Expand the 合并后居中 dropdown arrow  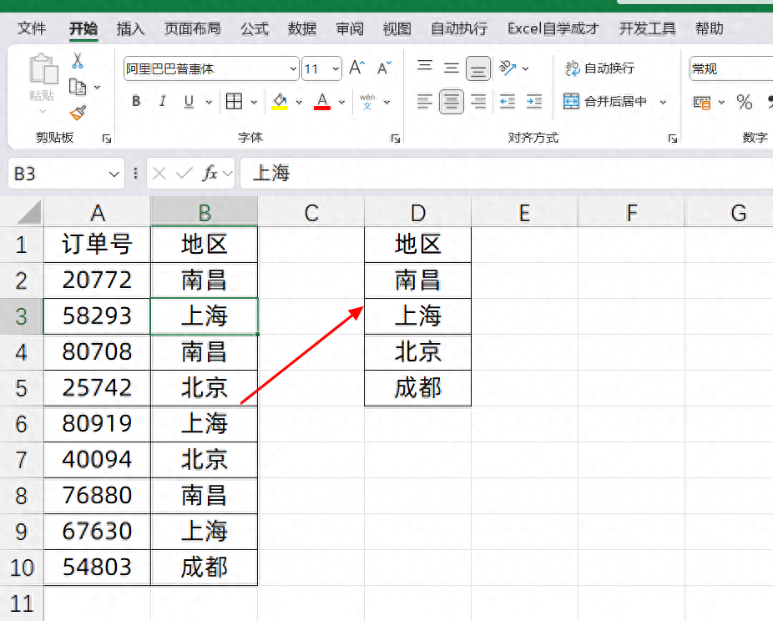pos(663,102)
